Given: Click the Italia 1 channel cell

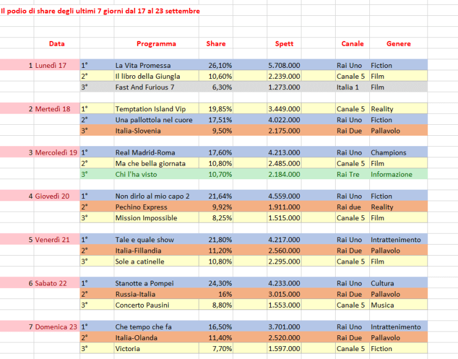Looking at the screenshot, I should (348, 87).
